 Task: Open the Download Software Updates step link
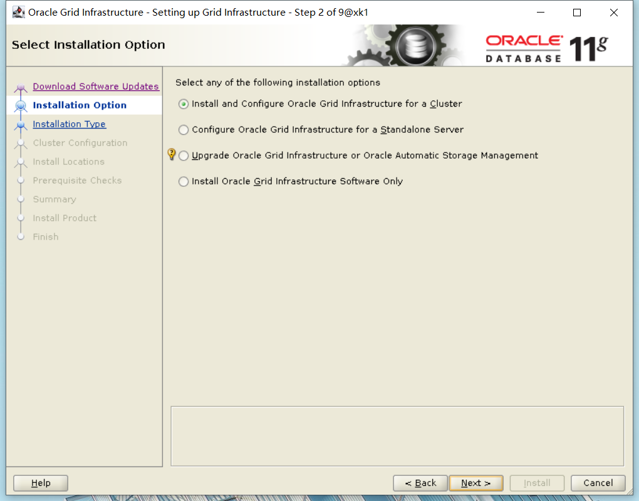pyautogui.click(x=96, y=87)
